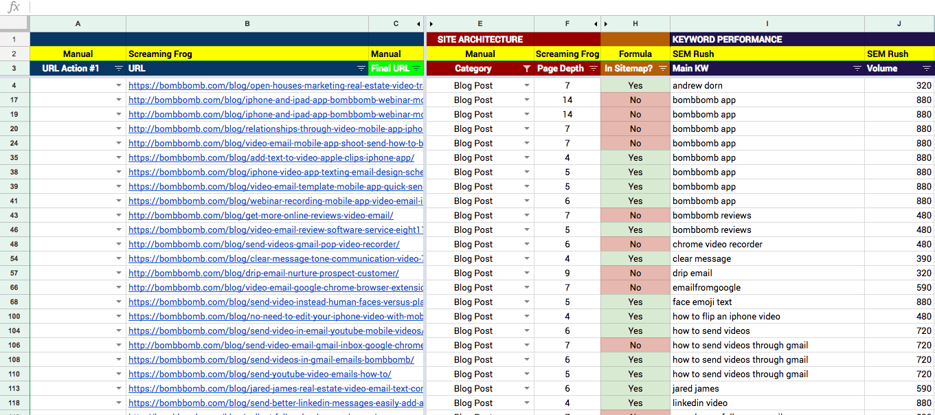The image size is (935, 415).
Task: Open the active Category funnel filter
Action: click(527, 69)
